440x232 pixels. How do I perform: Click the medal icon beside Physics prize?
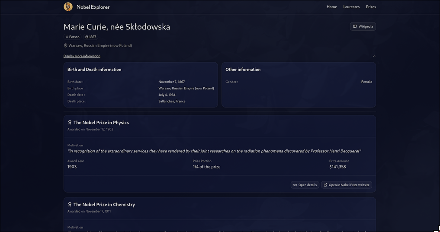[x=70, y=122]
